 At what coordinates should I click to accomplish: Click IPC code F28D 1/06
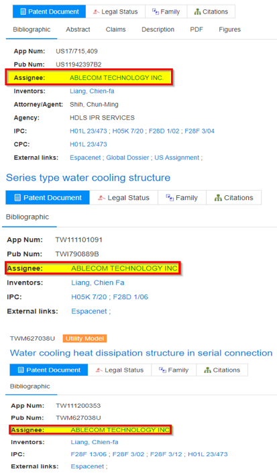131,297
